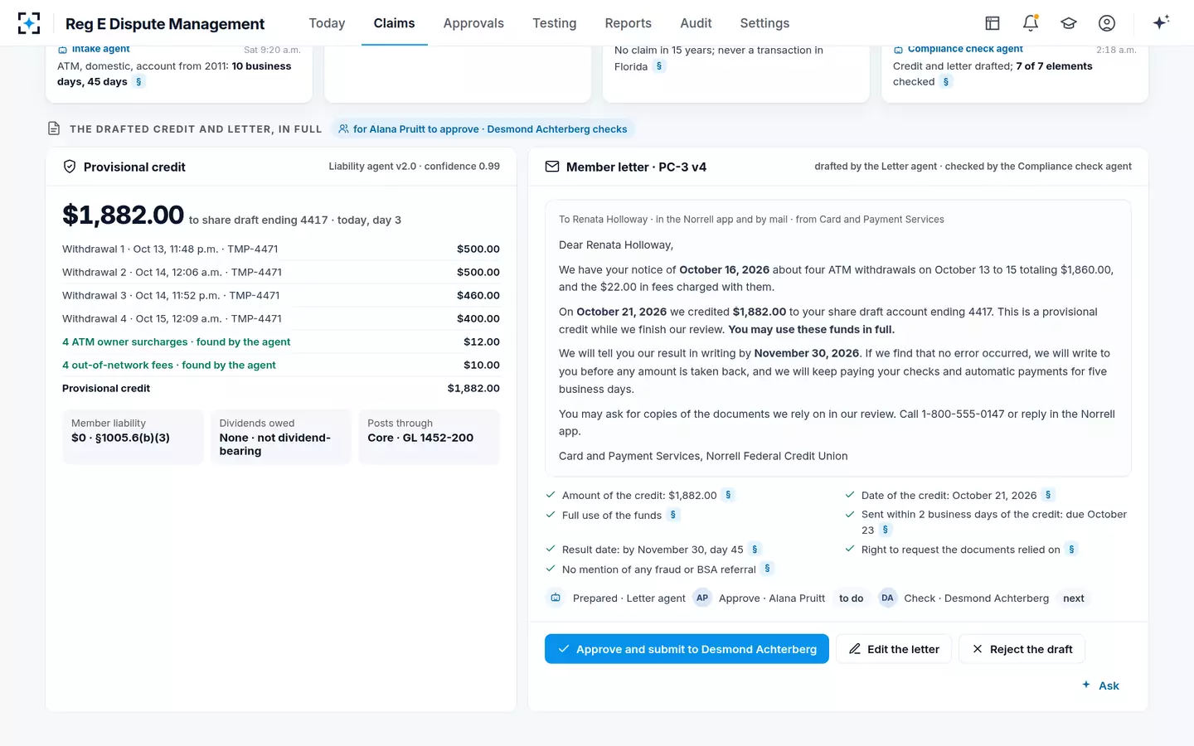
Task: Open the Audit tab
Action: click(x=696, y=23)
